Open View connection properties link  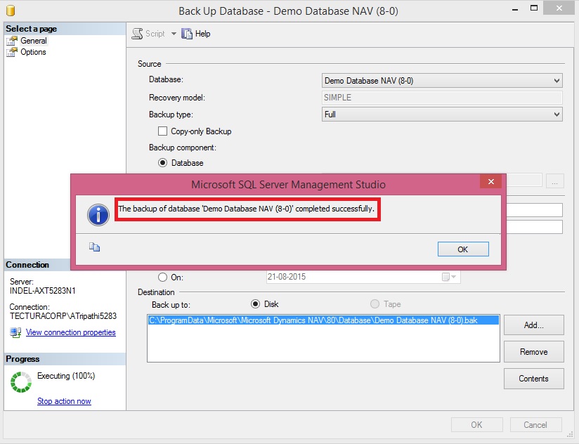pyautogui.click(x=70, y=332)
